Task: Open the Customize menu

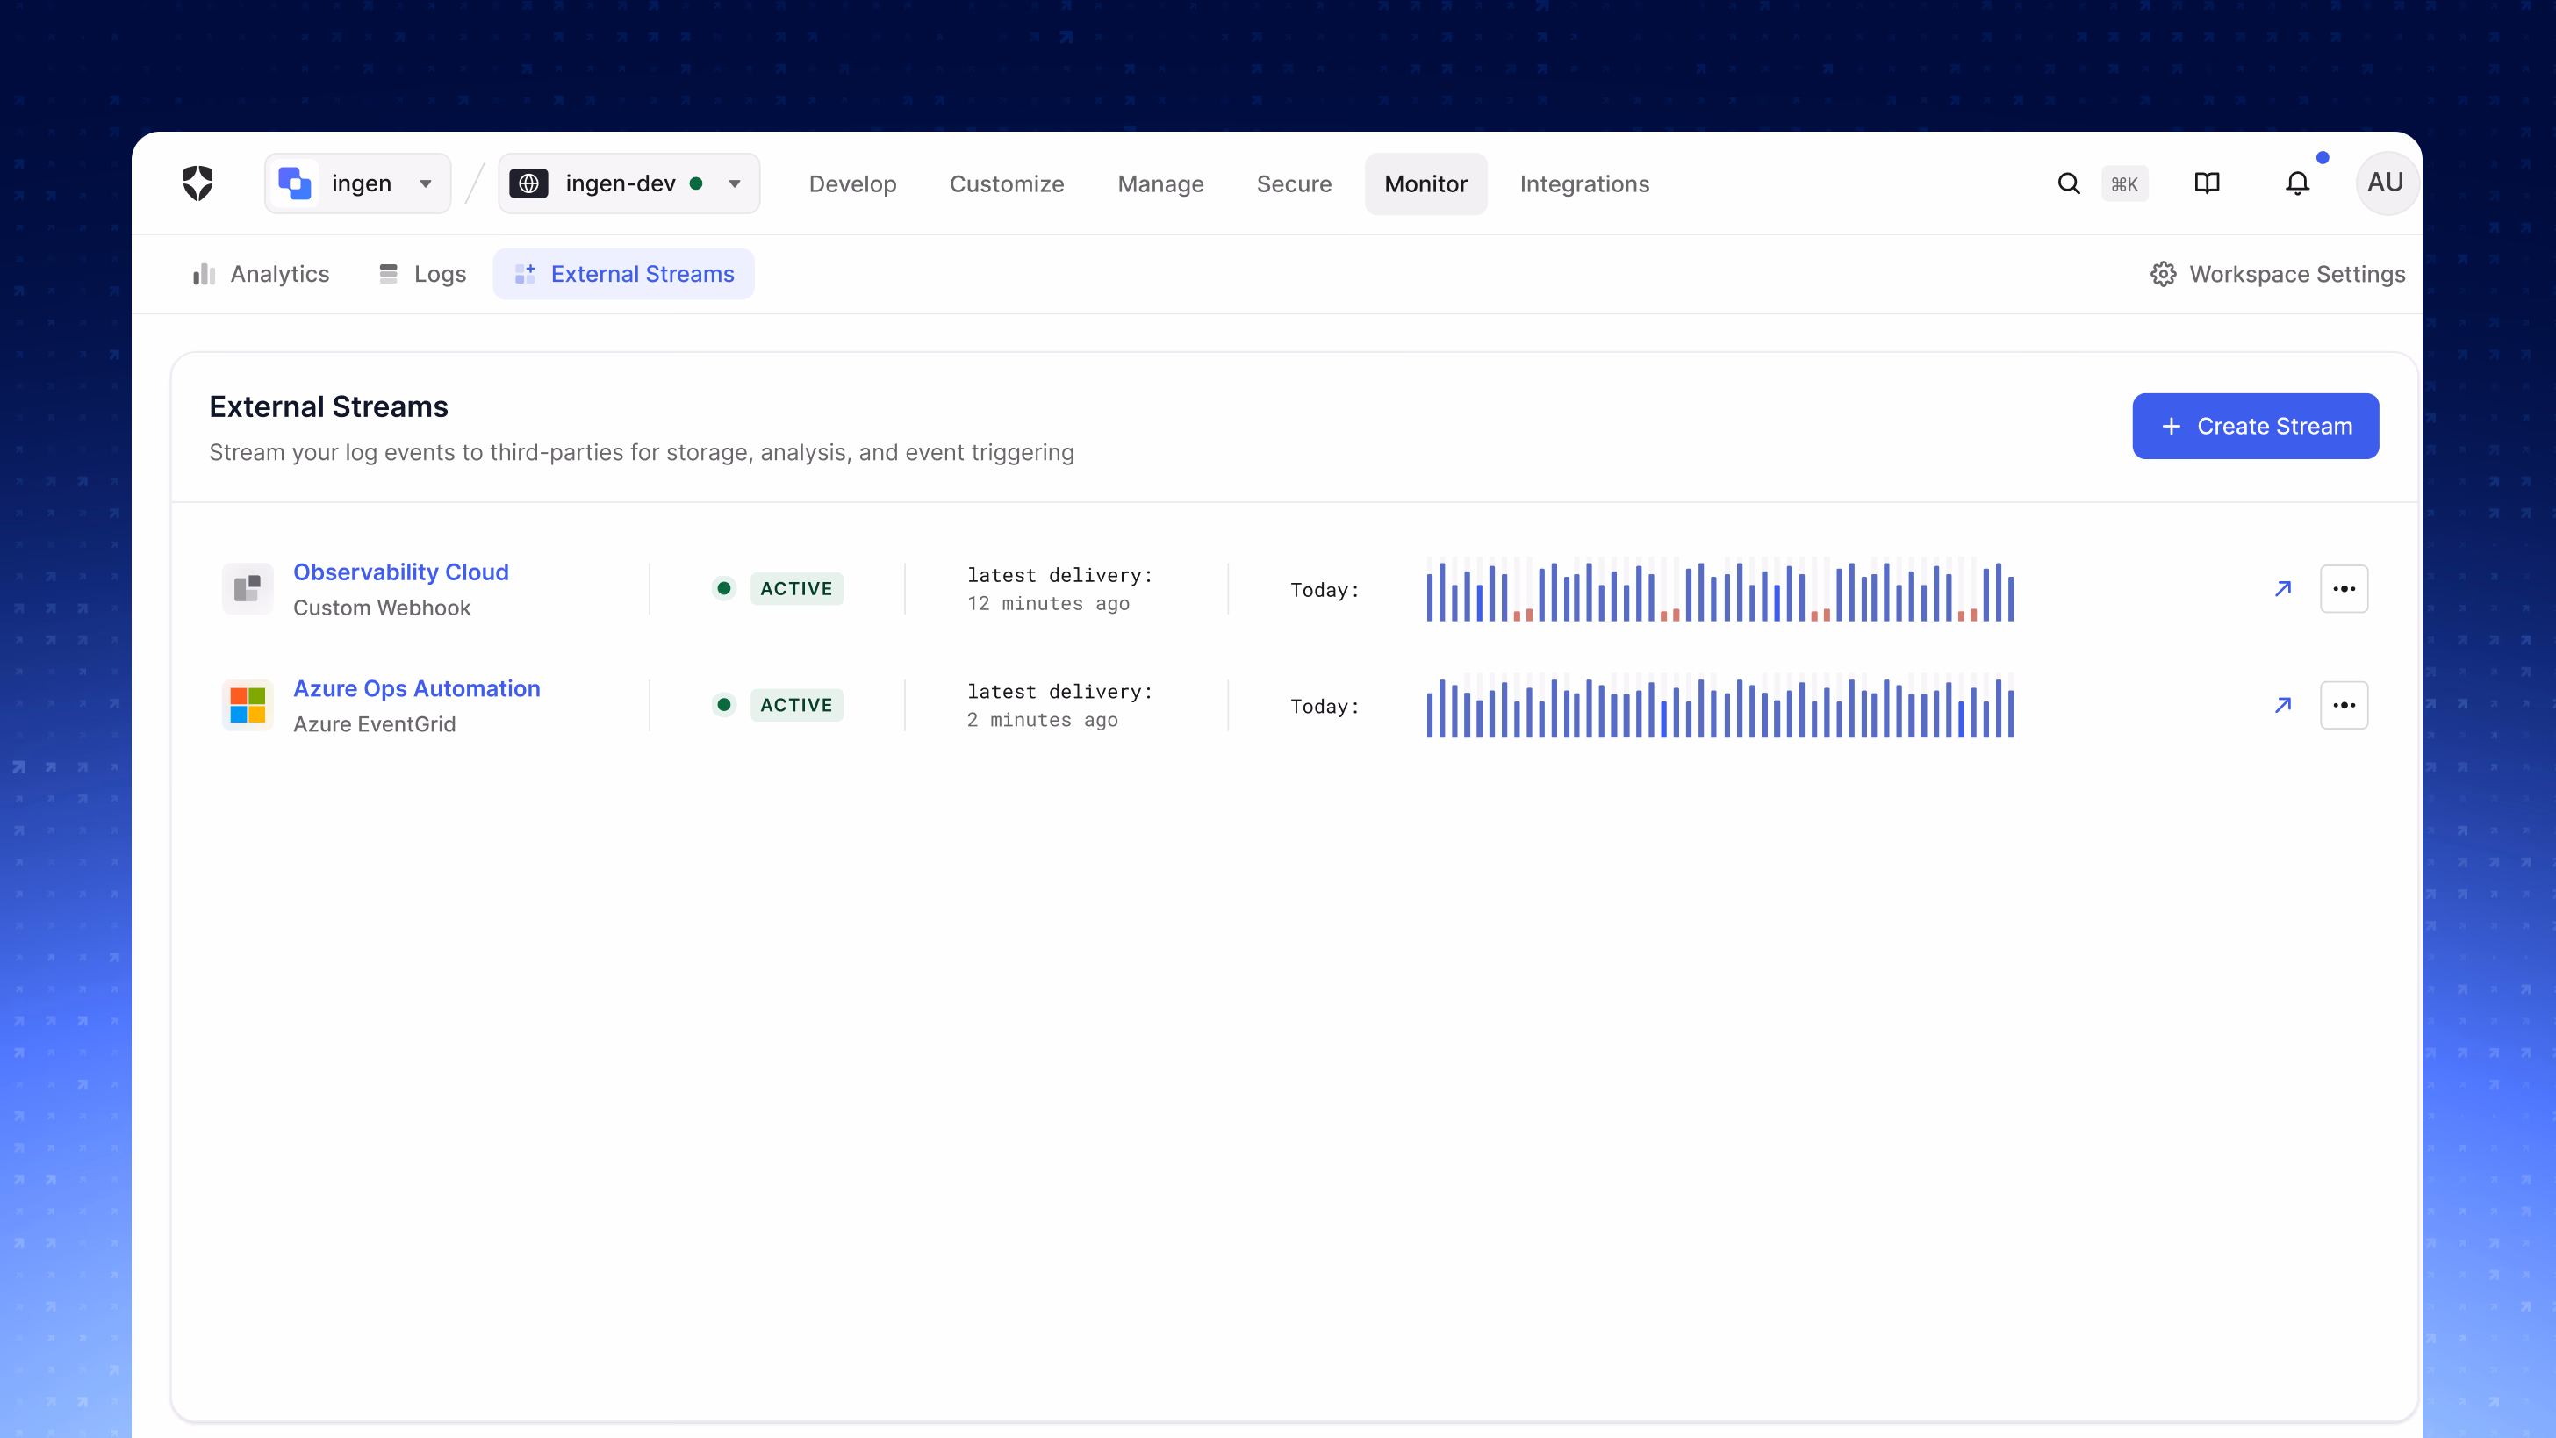Action: click(1006, 183)
